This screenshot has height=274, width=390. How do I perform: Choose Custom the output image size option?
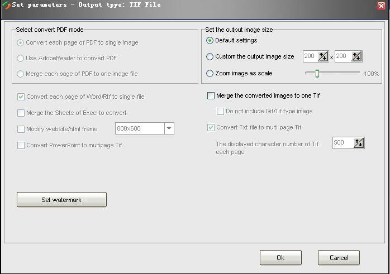pos(210,56)
